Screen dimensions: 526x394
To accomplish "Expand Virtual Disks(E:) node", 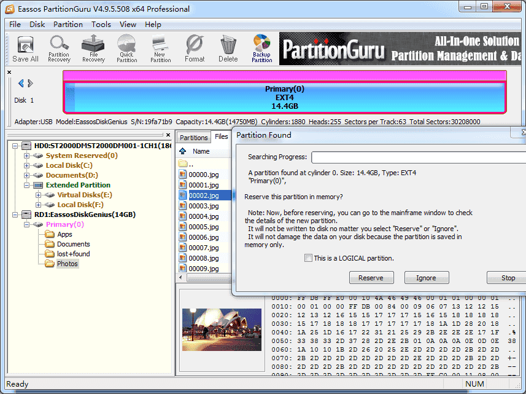I will (38, 195).
